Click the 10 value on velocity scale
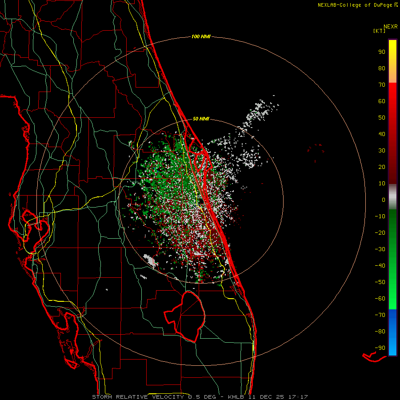The height and width of the screenshot is (400, 400). coord(382,184)
